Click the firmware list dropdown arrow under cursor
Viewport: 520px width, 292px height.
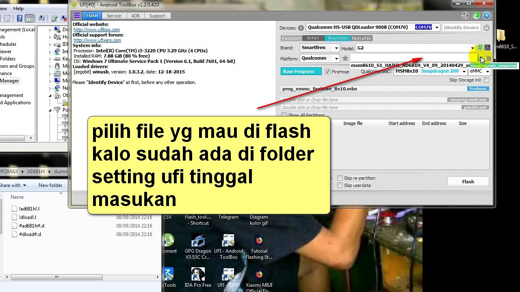[x=481, y=58]
